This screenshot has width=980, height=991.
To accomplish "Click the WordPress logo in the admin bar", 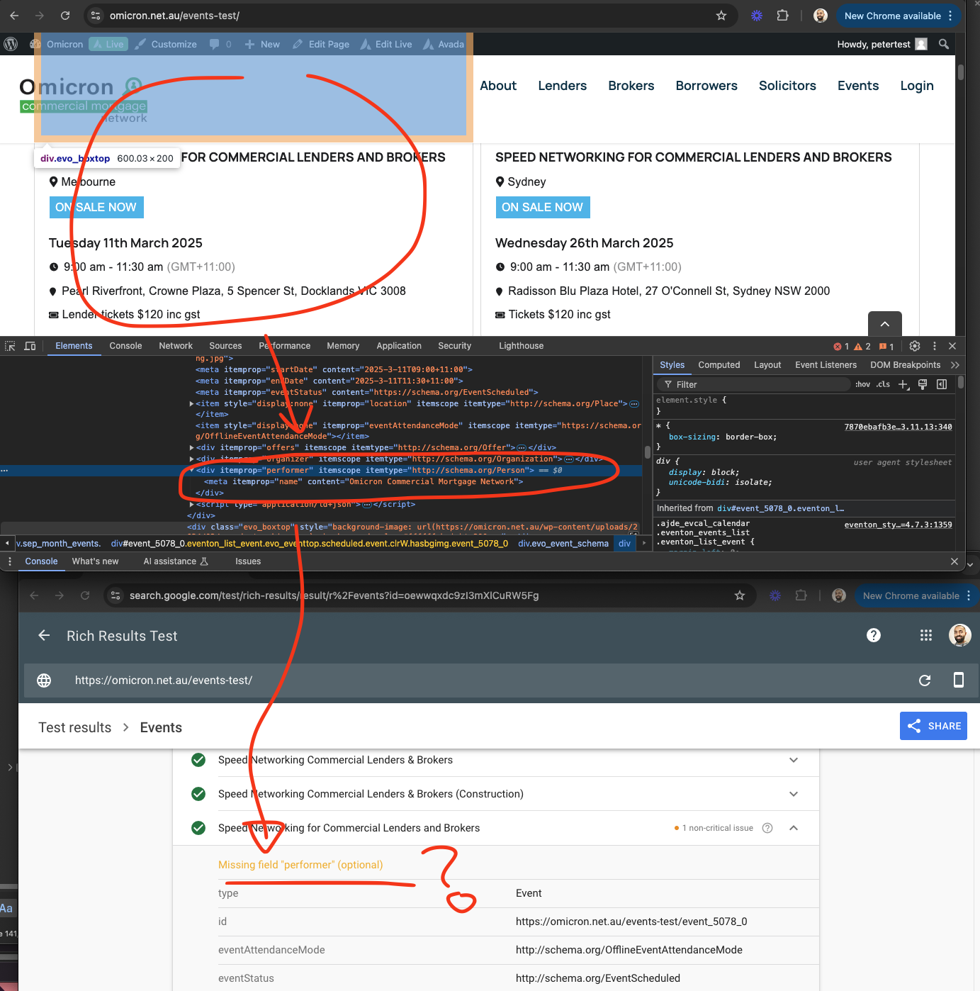I will coord(11,44).
